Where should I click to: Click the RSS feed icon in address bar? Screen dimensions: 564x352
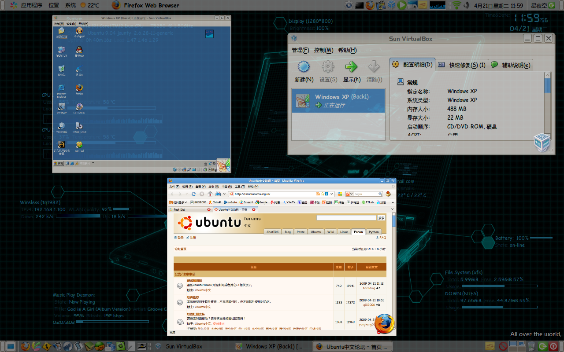tap(318, 194)
